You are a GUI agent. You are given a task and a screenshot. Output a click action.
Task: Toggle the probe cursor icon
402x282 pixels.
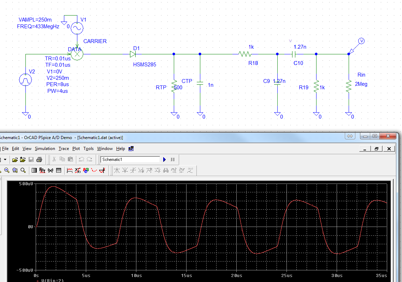pyautogui.click(x=102, y=170)
